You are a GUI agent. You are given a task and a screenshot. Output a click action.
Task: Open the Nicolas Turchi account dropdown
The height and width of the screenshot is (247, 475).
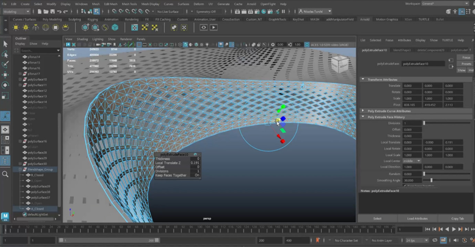coord(315,12)
